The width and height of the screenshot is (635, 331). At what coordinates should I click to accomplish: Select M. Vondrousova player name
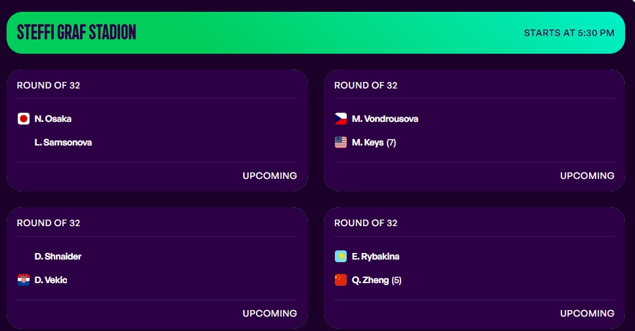(385, 119)
